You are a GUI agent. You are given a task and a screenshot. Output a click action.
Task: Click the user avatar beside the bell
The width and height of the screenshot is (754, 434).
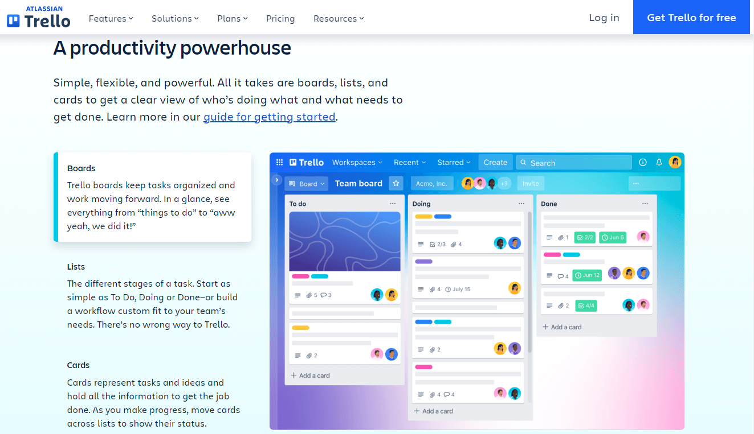(675, 162)
